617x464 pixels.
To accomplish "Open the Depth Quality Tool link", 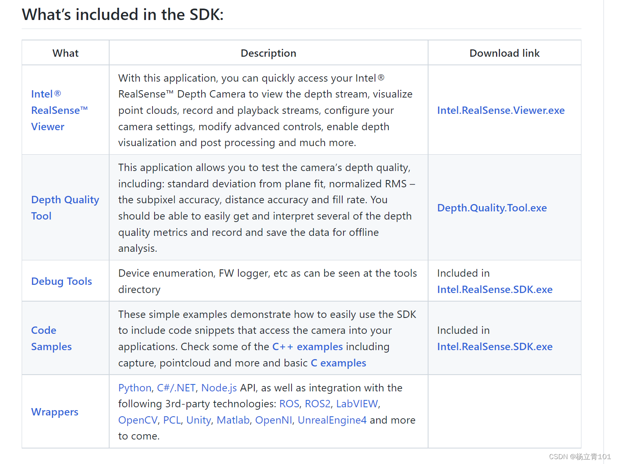I will (65, 200).
